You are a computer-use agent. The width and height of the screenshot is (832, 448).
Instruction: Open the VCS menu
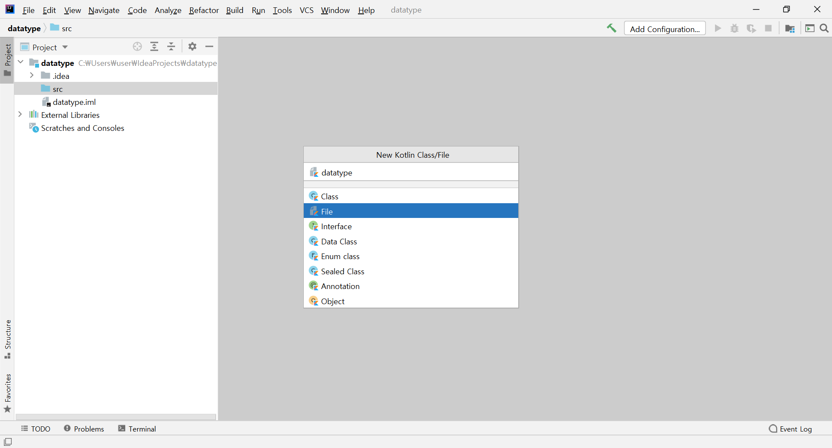(x=306, y=10)
